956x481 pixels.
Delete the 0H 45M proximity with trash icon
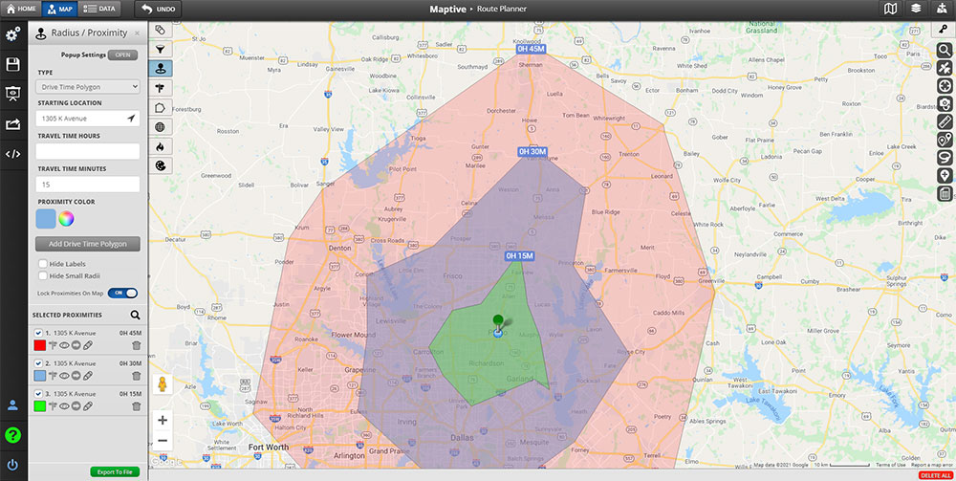click(136, 345)
